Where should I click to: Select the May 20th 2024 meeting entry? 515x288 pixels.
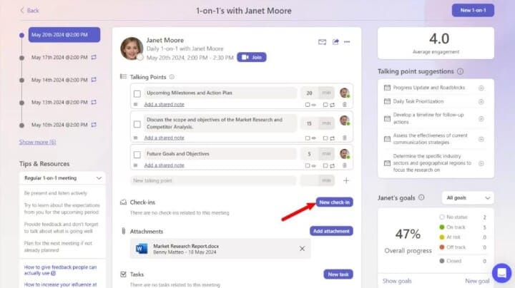click(64, 35)
